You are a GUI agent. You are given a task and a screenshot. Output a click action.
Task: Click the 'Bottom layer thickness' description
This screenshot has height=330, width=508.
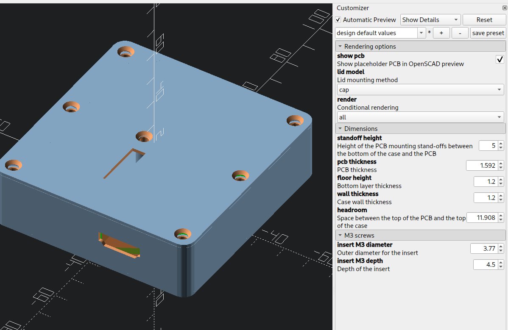pos(369,186)
